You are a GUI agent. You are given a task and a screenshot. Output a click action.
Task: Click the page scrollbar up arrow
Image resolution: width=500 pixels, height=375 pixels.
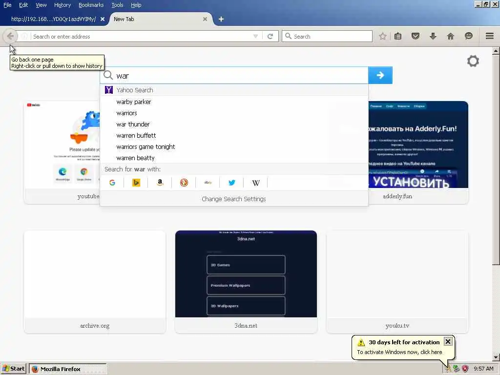coord(496,51)
